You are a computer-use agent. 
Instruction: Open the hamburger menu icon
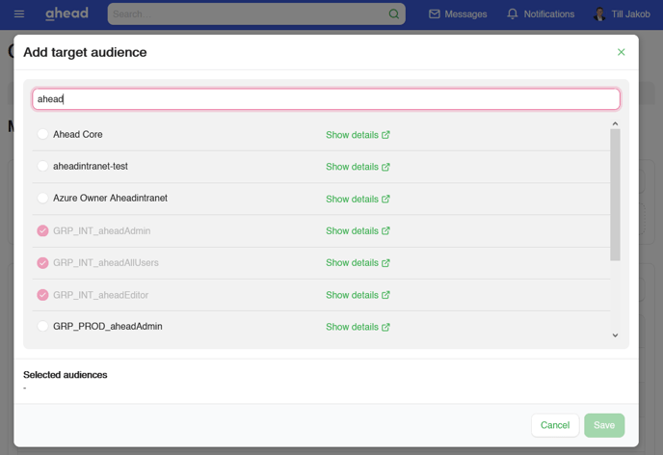pyautogui.click(x=19, y=13)
